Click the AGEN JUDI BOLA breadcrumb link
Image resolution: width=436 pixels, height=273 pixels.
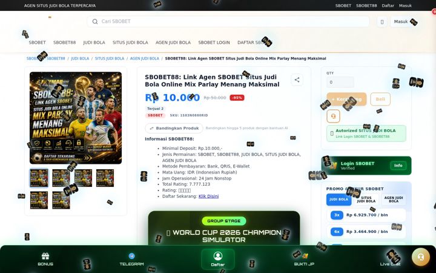click(x=145, y=58)
